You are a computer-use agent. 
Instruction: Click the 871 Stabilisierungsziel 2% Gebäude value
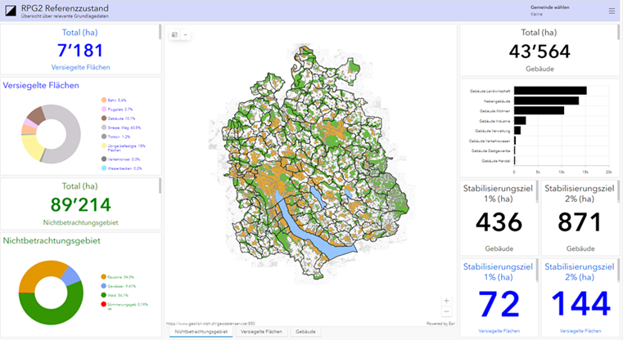[x=580, y=222]
